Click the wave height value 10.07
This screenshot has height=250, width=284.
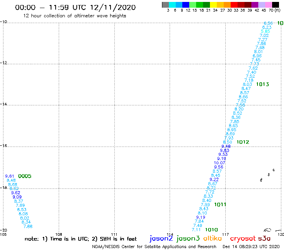click(x=220, y=163)
